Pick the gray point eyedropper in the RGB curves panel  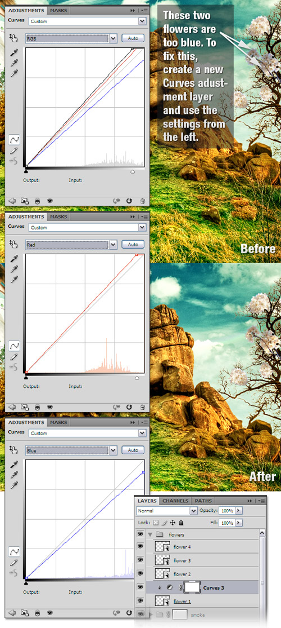14,63
